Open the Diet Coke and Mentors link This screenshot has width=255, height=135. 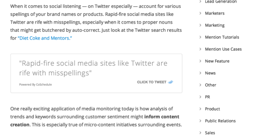click(x=45, y=38)
